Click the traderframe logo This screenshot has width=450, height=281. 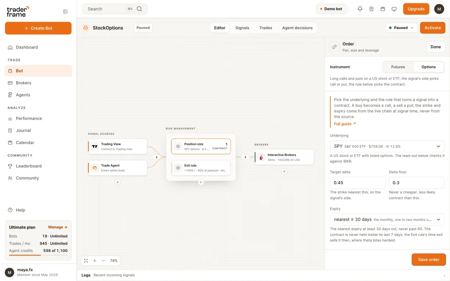pyautogui.click(x=18, y=11)
